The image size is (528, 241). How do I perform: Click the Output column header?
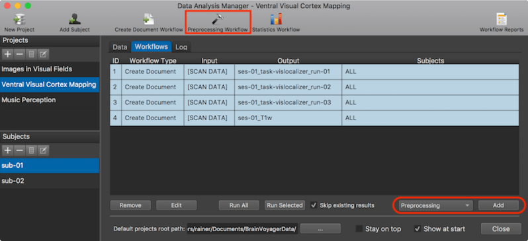[x=288, y=61]
